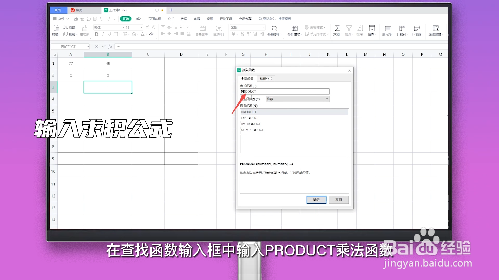
Task: Toggle bold formatting
Action: 96,34
